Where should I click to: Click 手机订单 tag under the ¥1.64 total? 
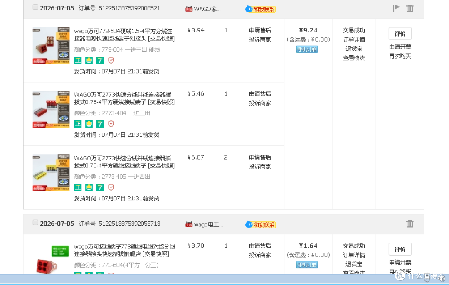pos(307,265)
